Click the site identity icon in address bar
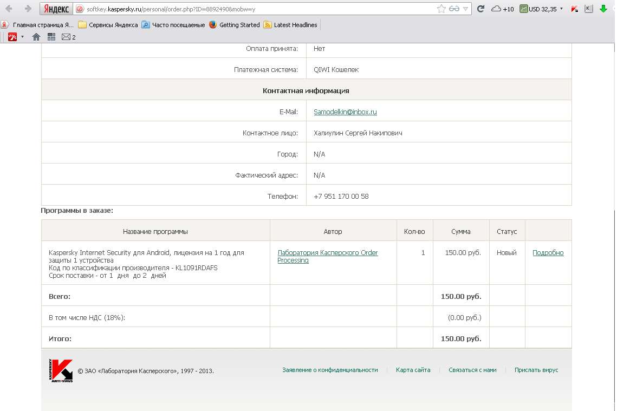Image resolution: width=617 pixels, height=411 pixels. [80, 9]
